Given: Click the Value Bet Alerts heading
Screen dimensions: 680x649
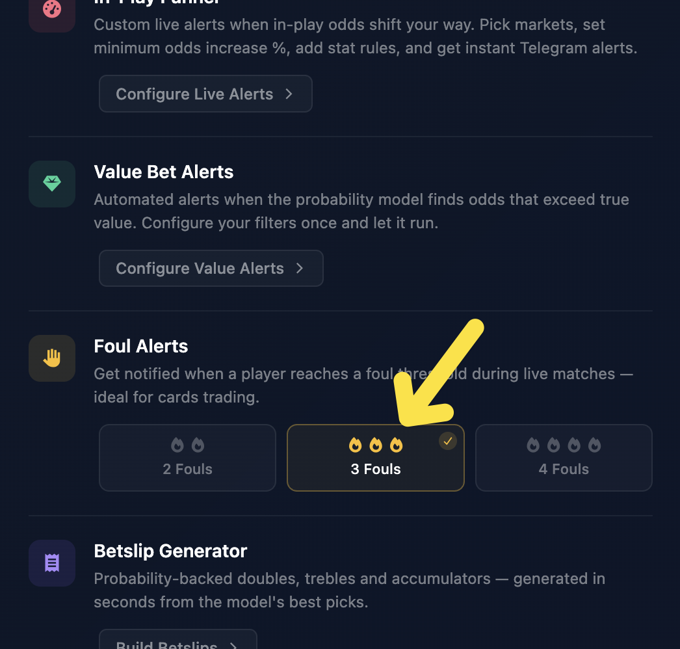Looking at the screenshot, I should pos(163,172).
